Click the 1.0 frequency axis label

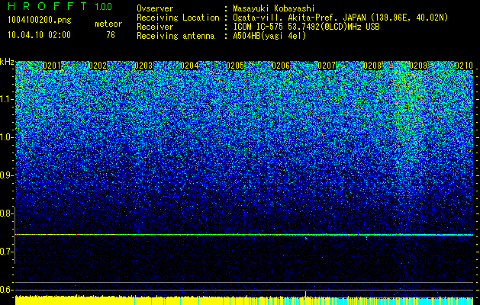pos(6,137)
